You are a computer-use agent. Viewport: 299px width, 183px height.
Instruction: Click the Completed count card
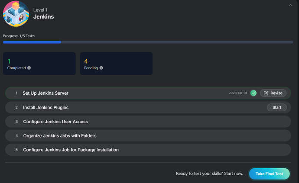39,64
